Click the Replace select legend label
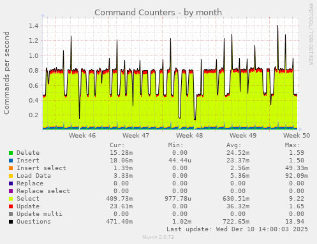This screenshot has height=244, width=317. tap(43, 191)
